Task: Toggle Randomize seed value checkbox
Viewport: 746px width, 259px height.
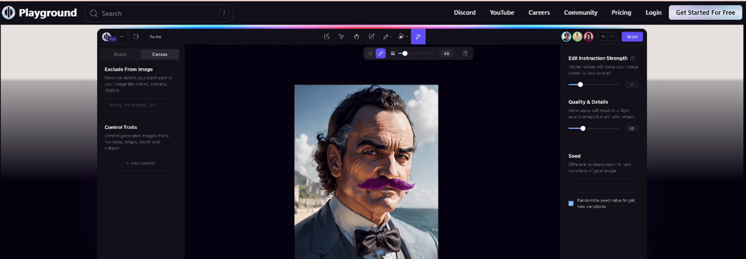Action: [x=571, y=203]
